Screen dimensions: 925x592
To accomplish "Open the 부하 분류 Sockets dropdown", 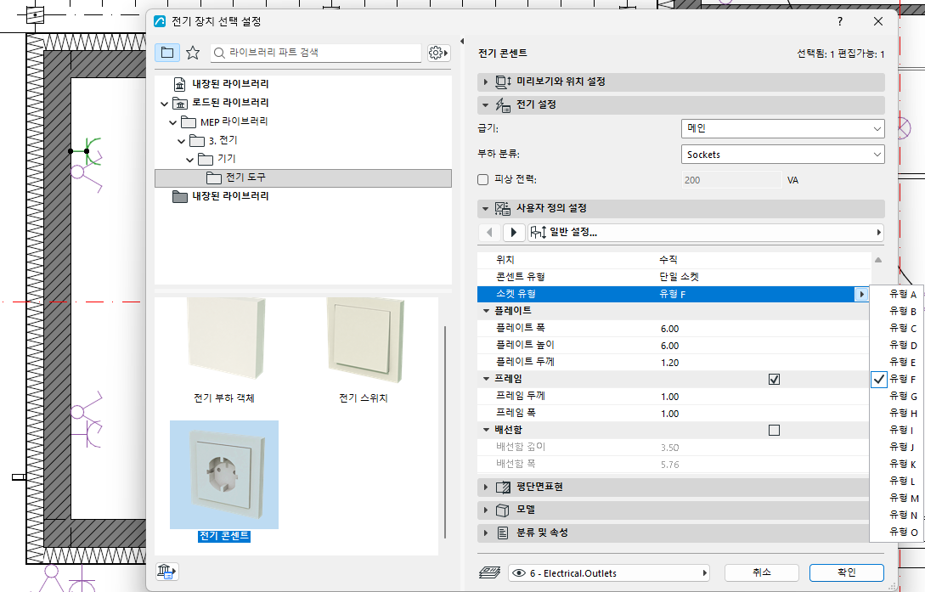I will [x=783, y=155].
